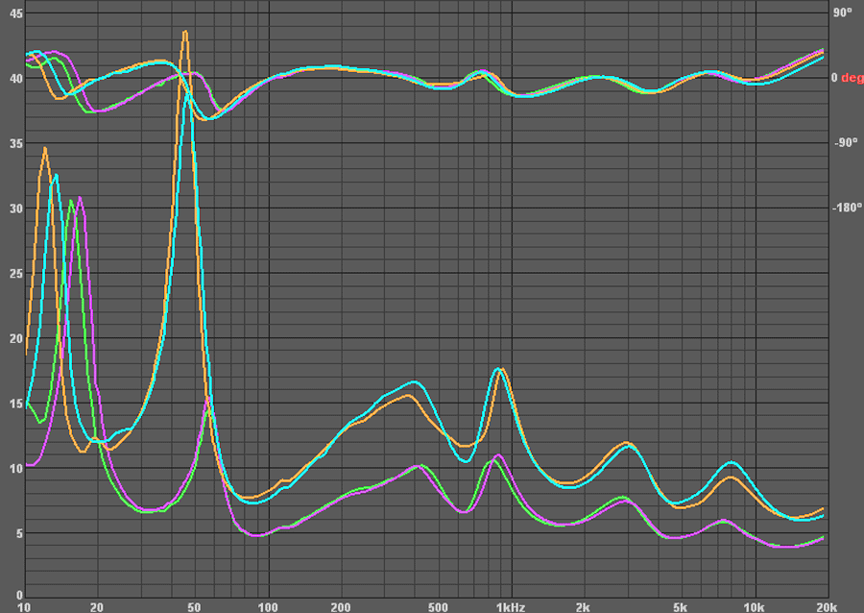Click the 200 frequency axis label
Viewport: 864px width, 613px height.
tap(341, 607)
